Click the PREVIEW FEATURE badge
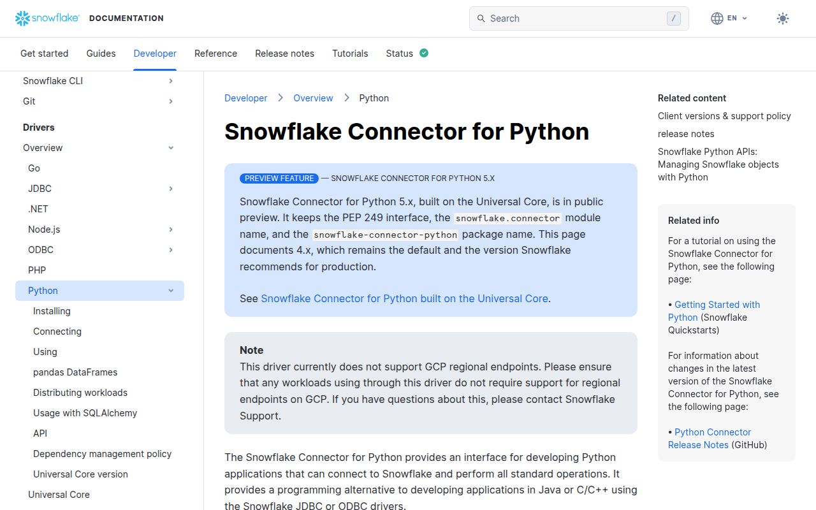Image resolution: width=816 pixels, height=510 pixels. click(x=279, y=178)
